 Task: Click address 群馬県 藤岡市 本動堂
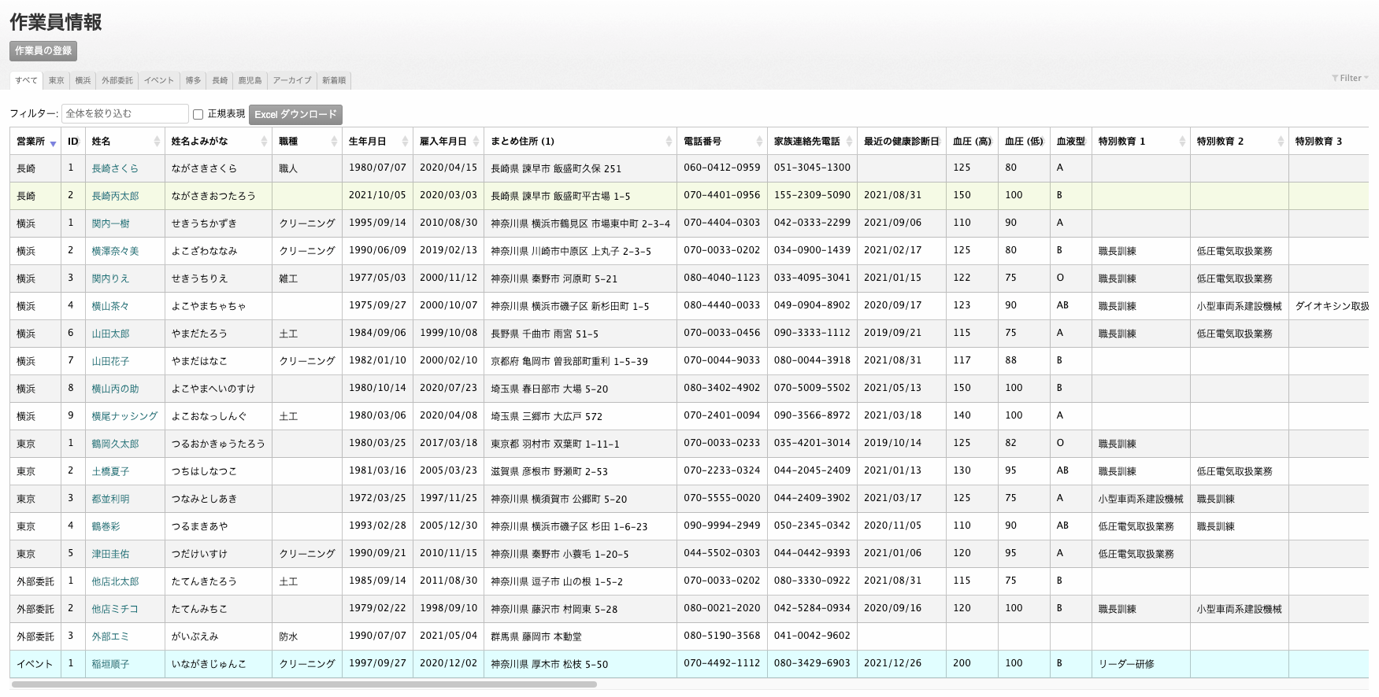point(538,636)
